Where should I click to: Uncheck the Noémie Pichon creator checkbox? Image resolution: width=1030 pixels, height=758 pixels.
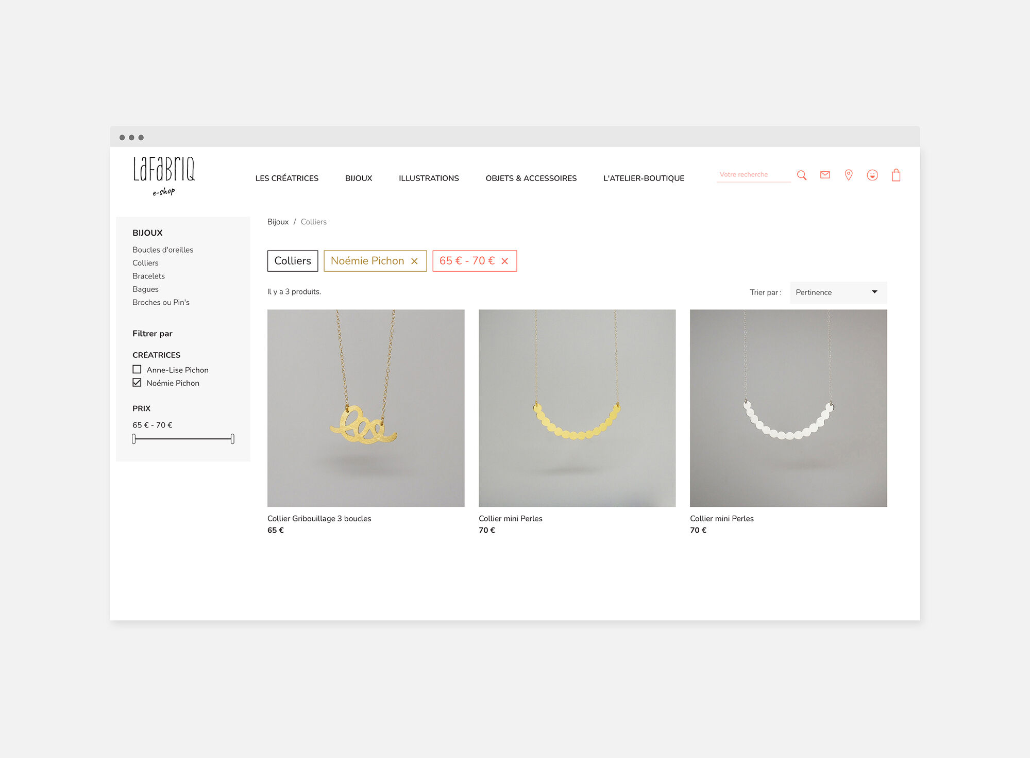click(x=137, y=382)
